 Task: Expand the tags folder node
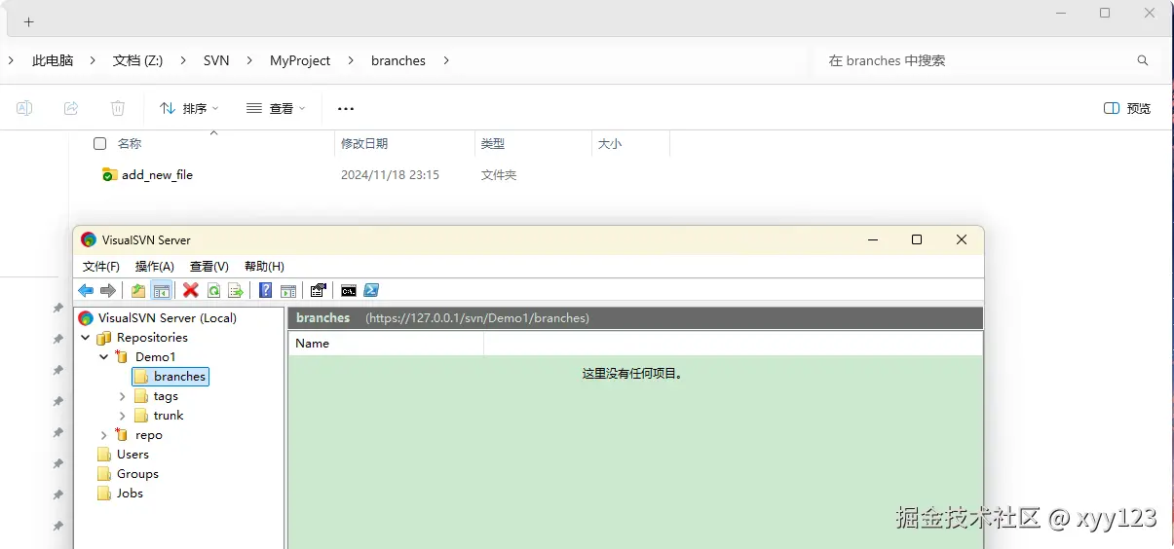tap(123, 396)
